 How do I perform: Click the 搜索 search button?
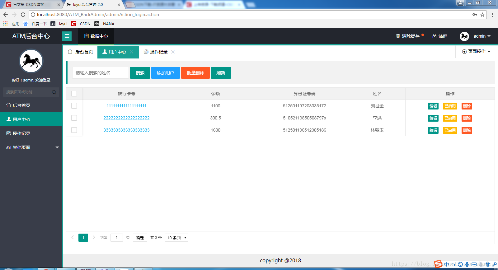pyautogui.click(x=140, y=73)
